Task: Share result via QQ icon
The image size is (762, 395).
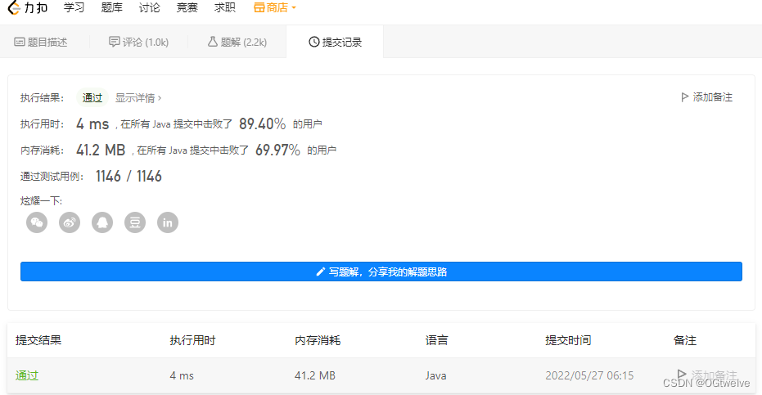Action: coord(102,222)
